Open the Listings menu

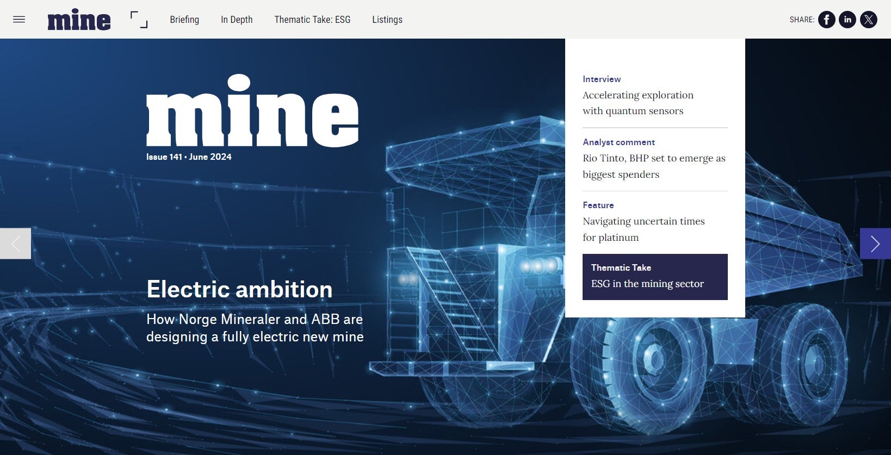(x=387, y=20)
